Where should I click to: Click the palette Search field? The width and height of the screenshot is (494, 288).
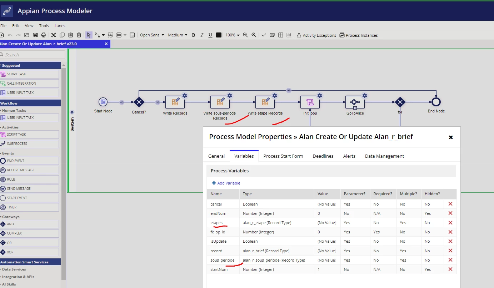coord(33,55)
